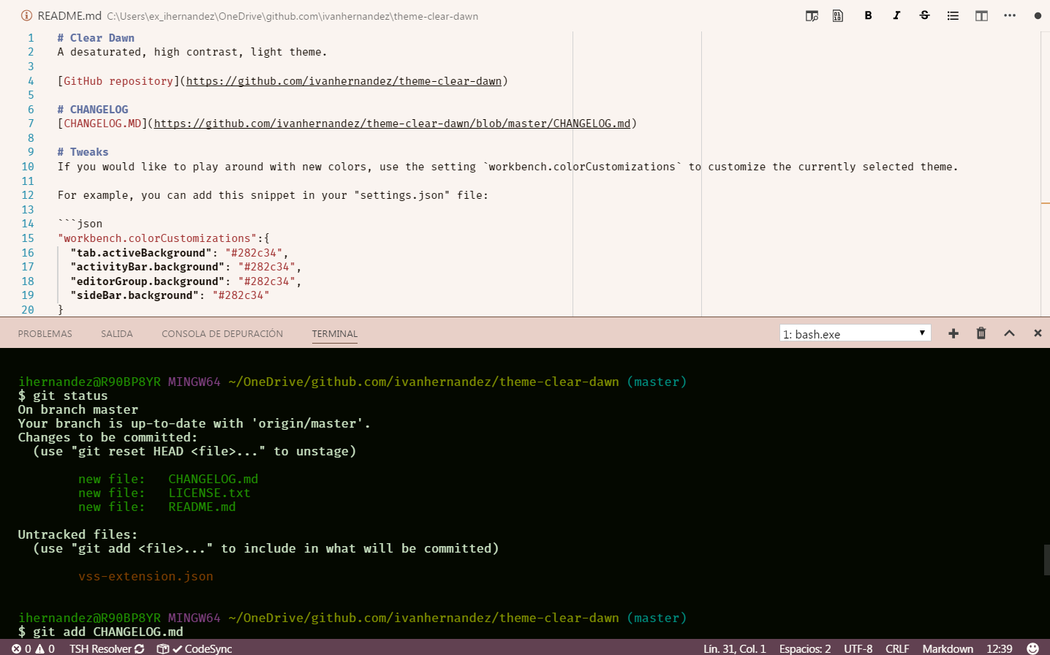Select the README.md editor tab

pyautogui.click(x=69, y=15)
